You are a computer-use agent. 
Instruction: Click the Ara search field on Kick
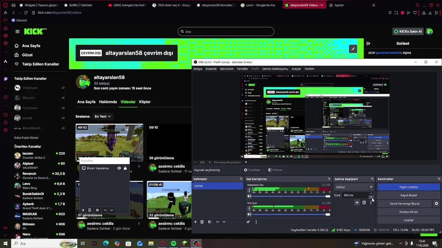(x=226, y=32)
